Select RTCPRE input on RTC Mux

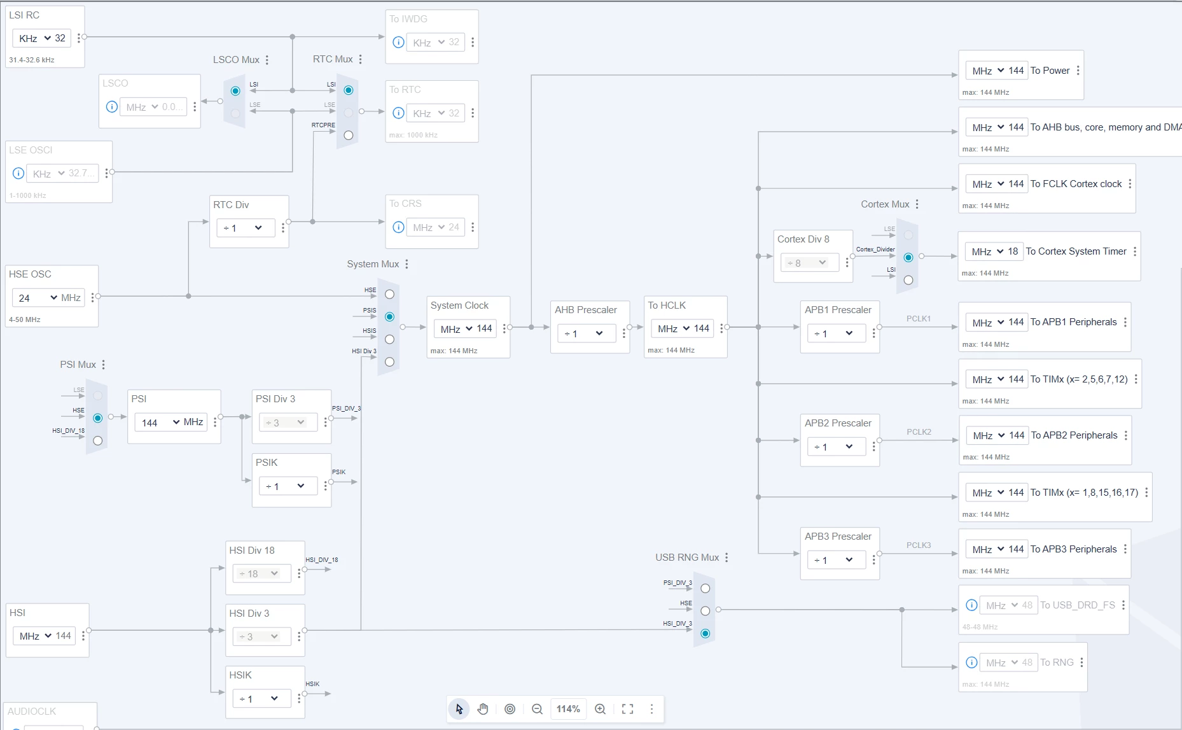348,135
